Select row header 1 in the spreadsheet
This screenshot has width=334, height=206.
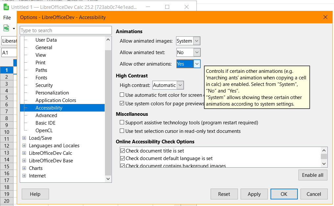(x=7, y=70)
